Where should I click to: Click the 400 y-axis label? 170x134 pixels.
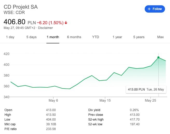(6, 65)
